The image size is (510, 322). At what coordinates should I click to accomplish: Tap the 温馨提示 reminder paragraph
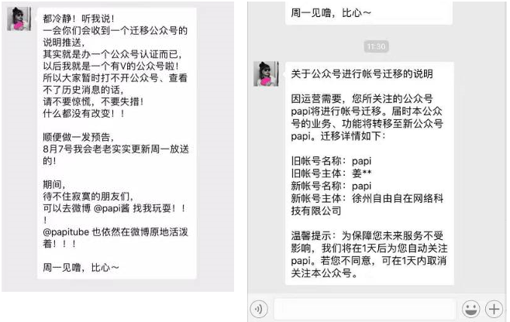pyautogui.click(x=369, y=254)
